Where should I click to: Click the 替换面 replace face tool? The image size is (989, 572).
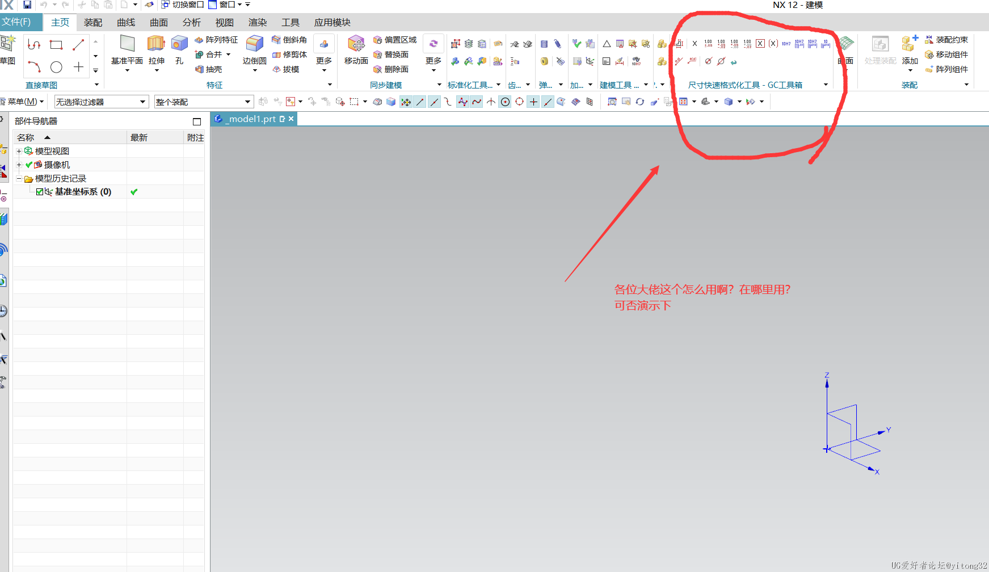(x=391, y=54)
